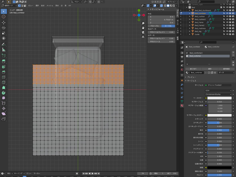Expand the プレビュー panel
This screenshot has height=177, width=236.
point(192,77)
